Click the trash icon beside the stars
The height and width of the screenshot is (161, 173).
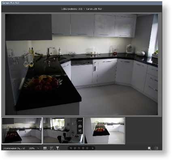[93, 148]
